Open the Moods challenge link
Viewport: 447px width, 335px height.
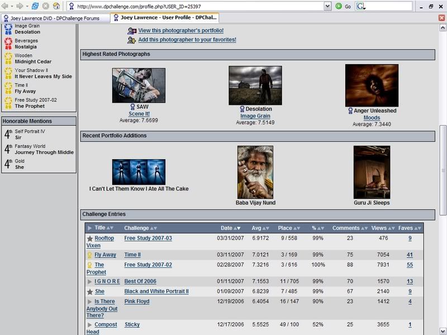(372, 118)
